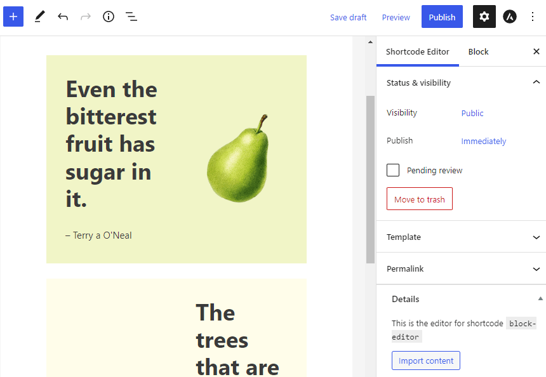Select the Shortcode Editor tab
Viewport: 546px width, 377px height.
coord(418,51)
